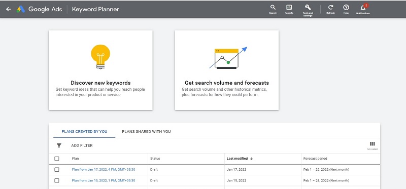Click the forecast period Feb 1 – 20, 2022

[x=326, y=170]
